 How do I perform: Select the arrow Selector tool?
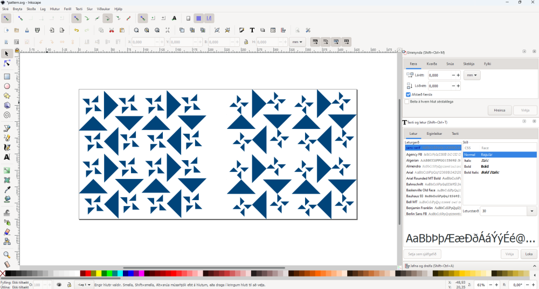[6, 54]
